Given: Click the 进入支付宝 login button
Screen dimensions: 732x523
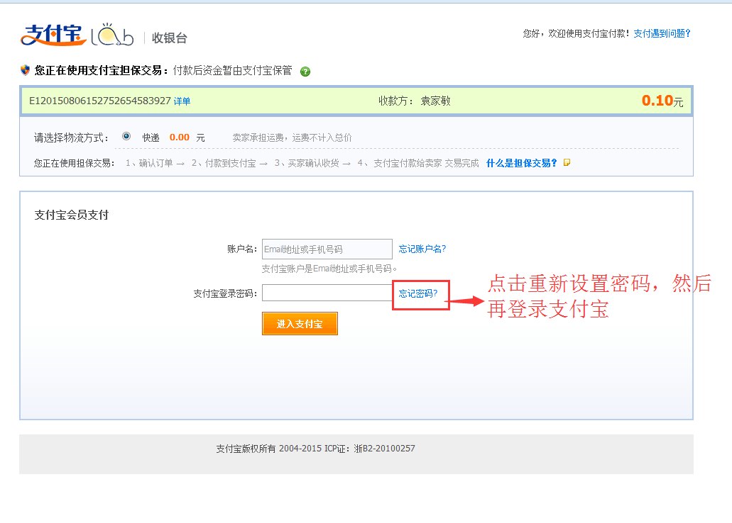Looking at the screenshot, I should point(300,323).
